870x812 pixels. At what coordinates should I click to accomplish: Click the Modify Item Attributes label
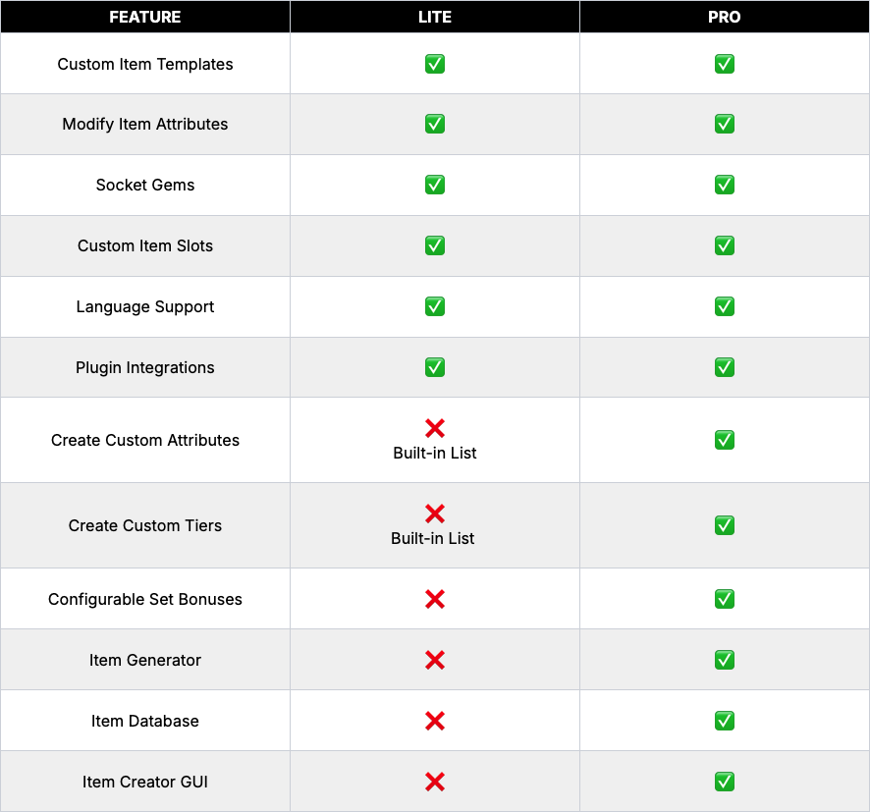tap(144, 125)
